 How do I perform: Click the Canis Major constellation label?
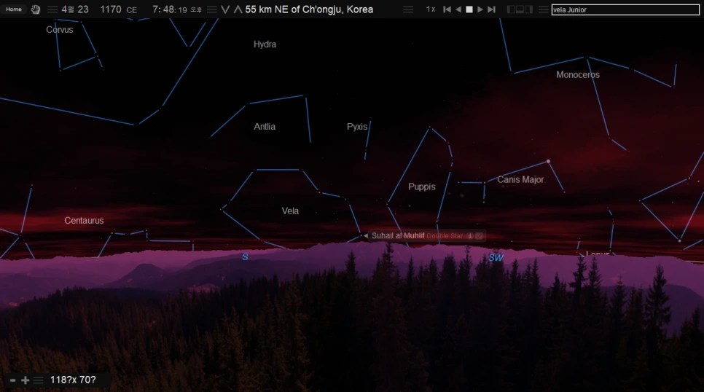520,179
